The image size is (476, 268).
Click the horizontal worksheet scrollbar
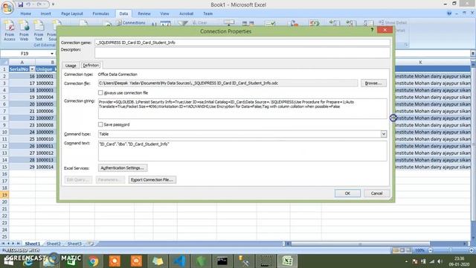[x=360, y=243]
